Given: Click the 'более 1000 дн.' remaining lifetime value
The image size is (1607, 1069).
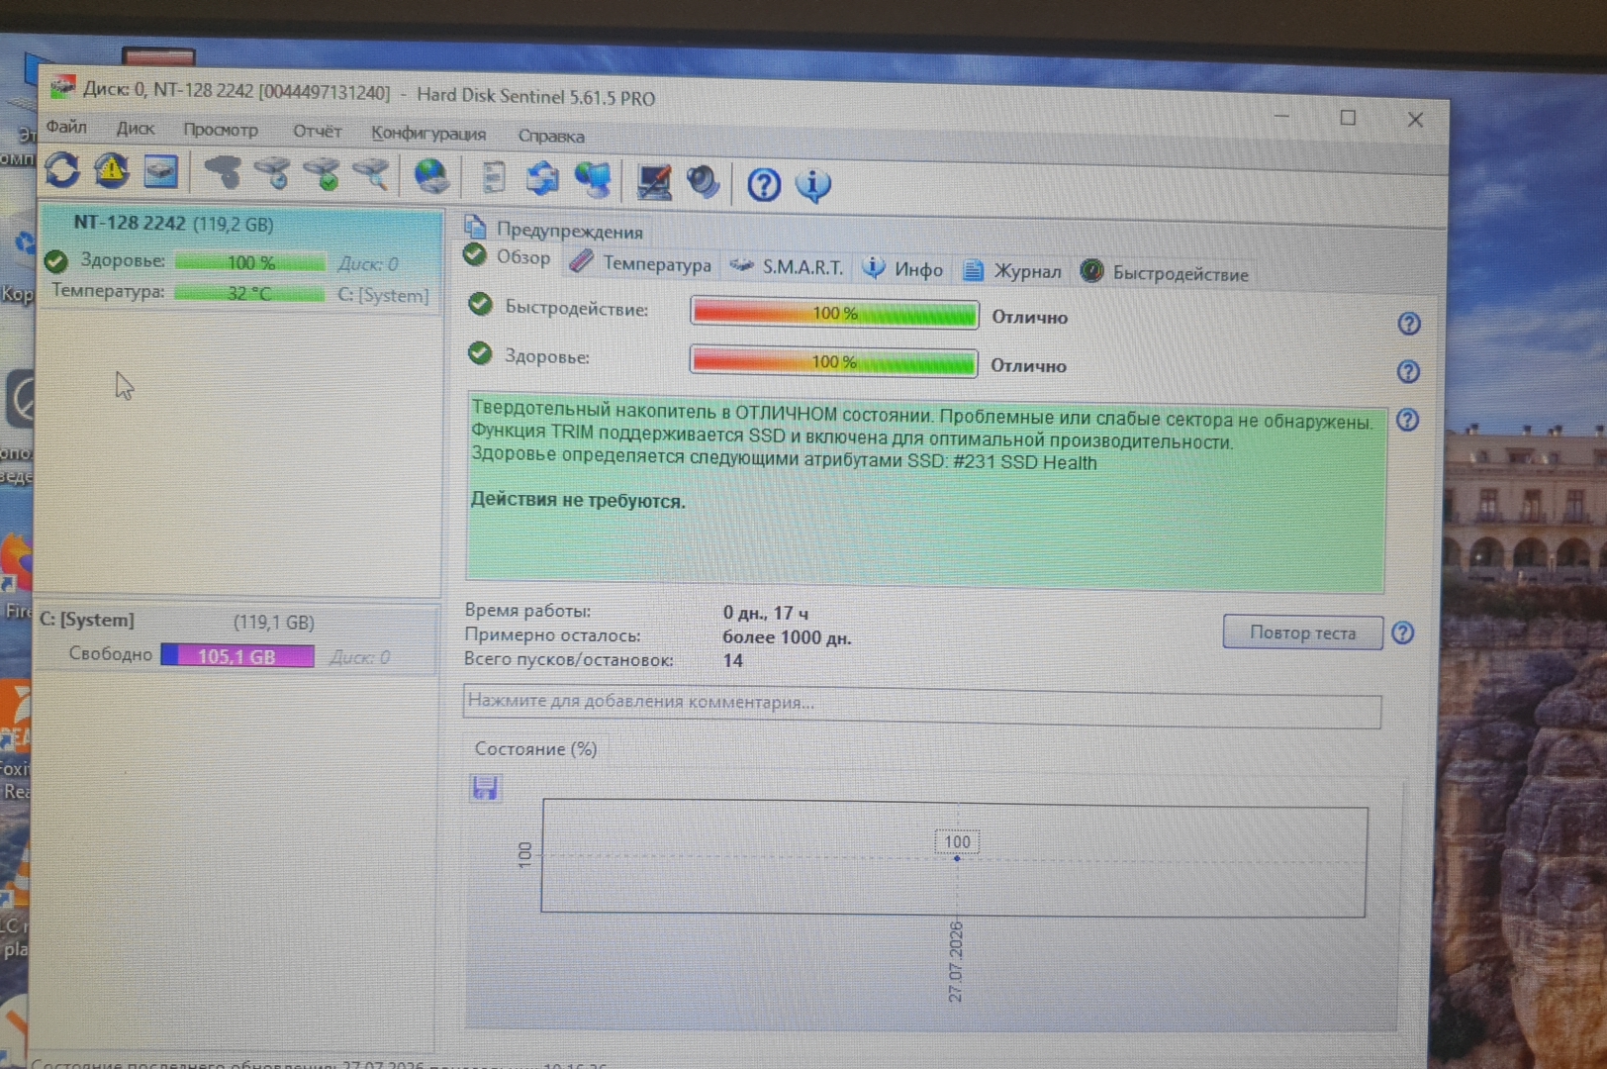Looking at the screenshot, I should tap(787, 638).
